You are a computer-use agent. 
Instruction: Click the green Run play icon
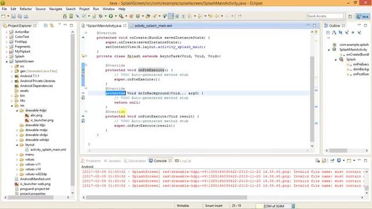point(111,16)
